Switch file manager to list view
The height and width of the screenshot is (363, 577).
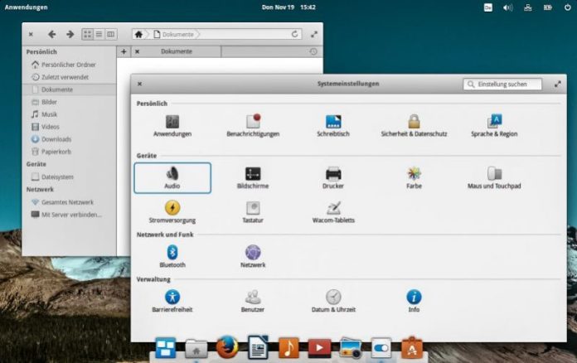click(99, 34)
